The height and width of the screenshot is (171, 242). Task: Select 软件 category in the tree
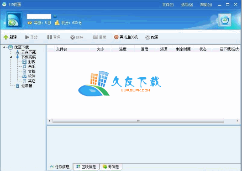[x=32, y=76]
